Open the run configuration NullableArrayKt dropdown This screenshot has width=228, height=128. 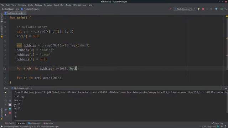(185, 9)
